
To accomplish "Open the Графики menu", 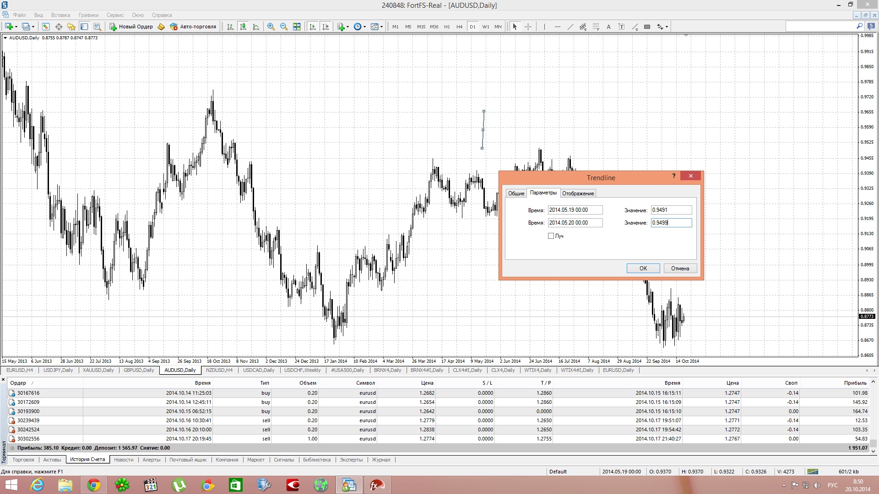I will (88, 15).
